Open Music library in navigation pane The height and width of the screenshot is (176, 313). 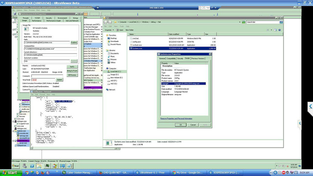(112, 57)
